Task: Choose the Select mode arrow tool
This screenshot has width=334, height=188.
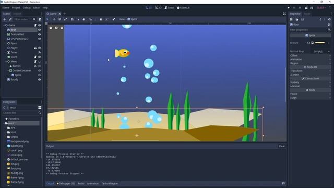Action: 47,19
